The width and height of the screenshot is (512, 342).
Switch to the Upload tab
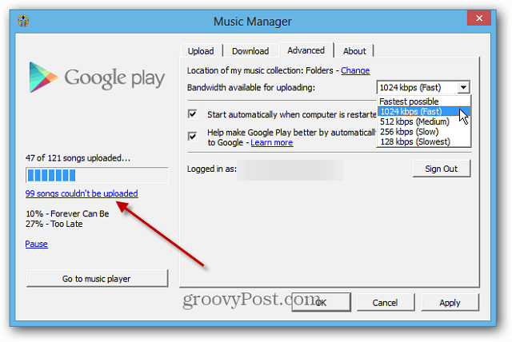201,51
